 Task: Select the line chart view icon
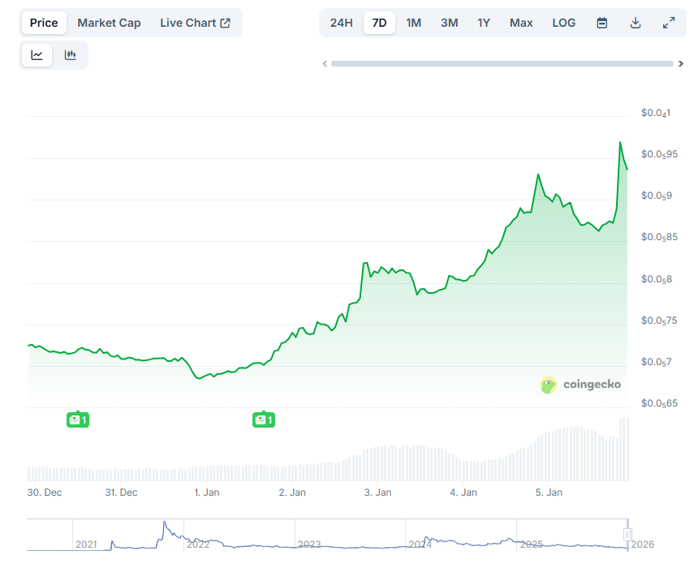pos(36,54)
